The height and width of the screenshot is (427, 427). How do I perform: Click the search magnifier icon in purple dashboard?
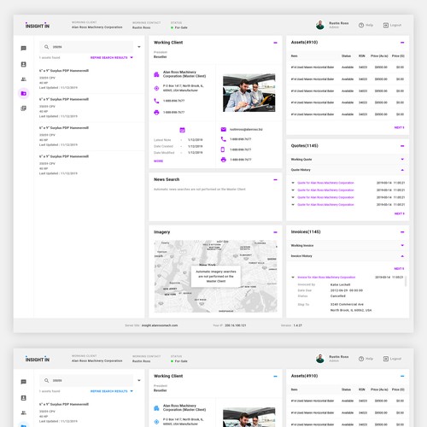[x=46, y=47]
